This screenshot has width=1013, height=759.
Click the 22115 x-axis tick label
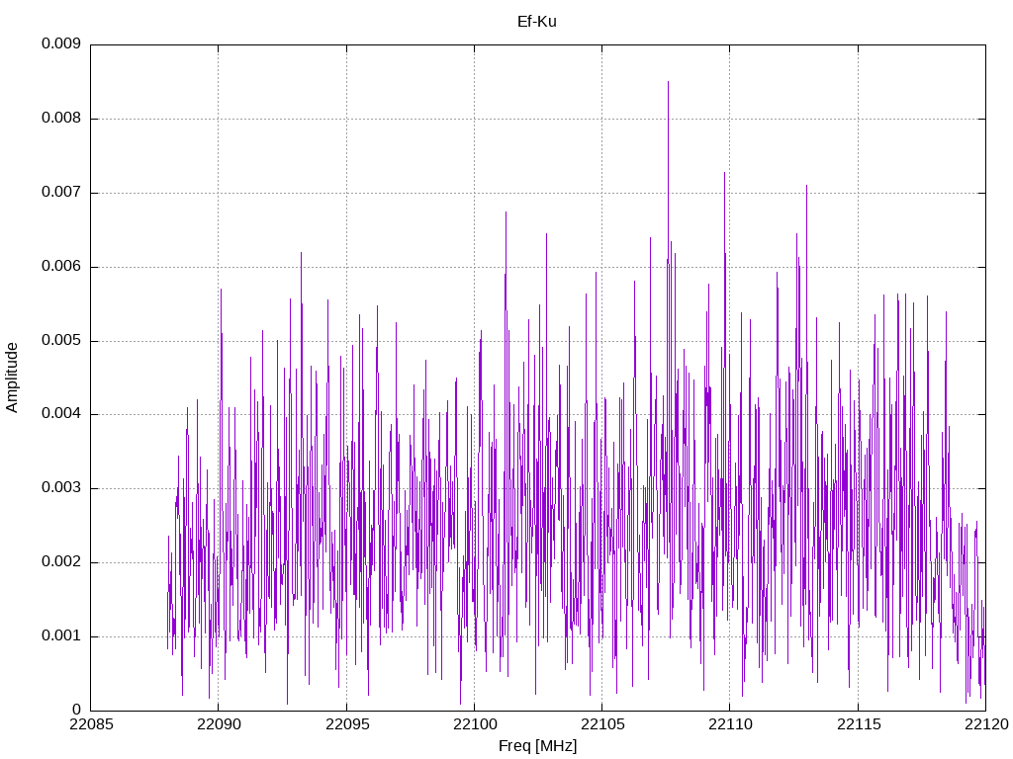coord(859,724)
